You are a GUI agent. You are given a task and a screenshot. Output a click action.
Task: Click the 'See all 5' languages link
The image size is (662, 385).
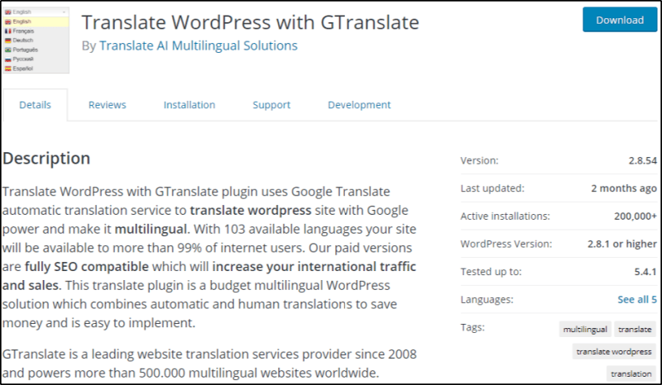637,299
